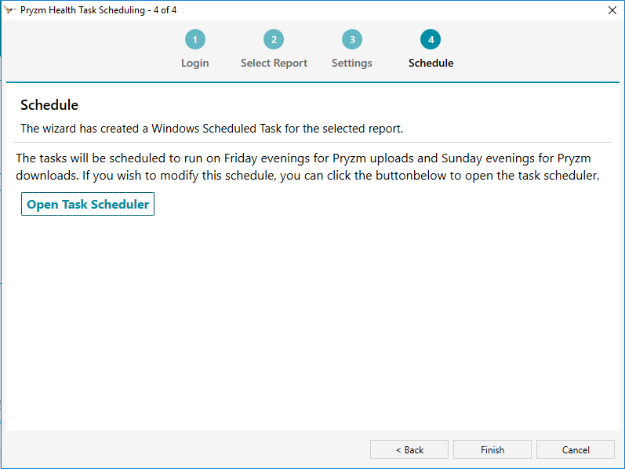Click the teal divider line below wizard steps
Viewport: 625px width, 469px height.
tap(313, 82)
